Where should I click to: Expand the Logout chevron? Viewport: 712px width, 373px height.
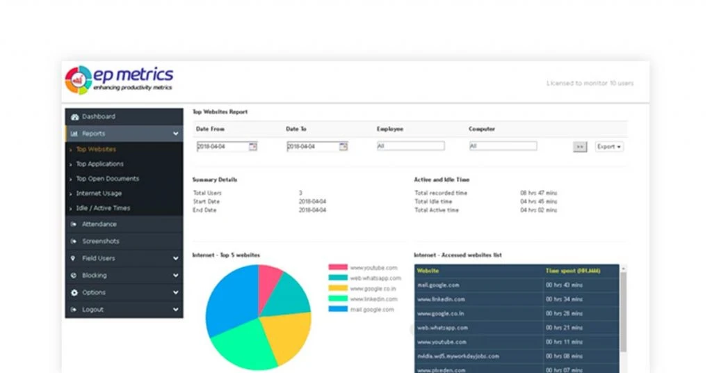(x=176, y=310)
